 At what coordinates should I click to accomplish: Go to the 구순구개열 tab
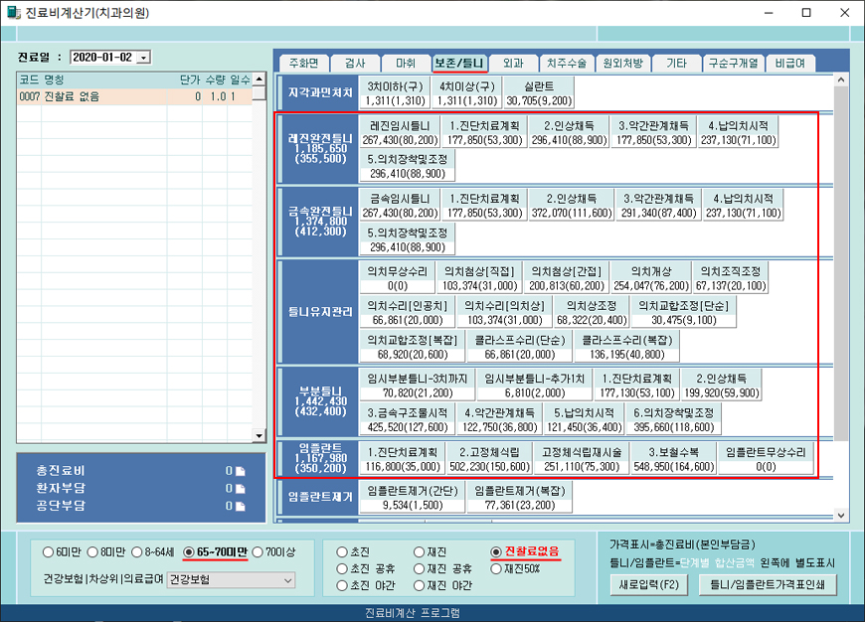[x=732, y=63]
